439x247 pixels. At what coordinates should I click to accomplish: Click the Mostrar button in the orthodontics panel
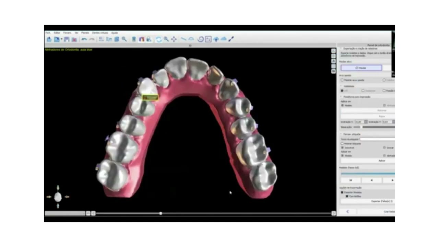[361, 68]
